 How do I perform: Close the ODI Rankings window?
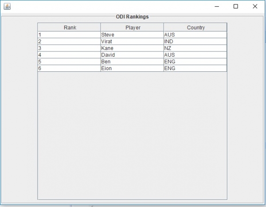pyautogui.click(x=255, y=7)
